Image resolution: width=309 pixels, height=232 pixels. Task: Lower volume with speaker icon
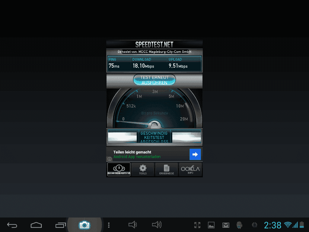[x=133, y=225]
